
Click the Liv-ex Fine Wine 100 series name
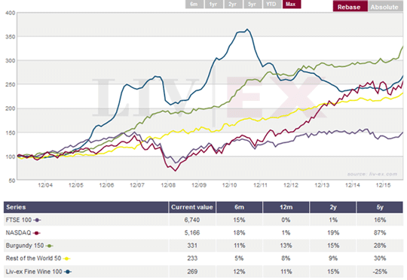(x=34, y=272)
